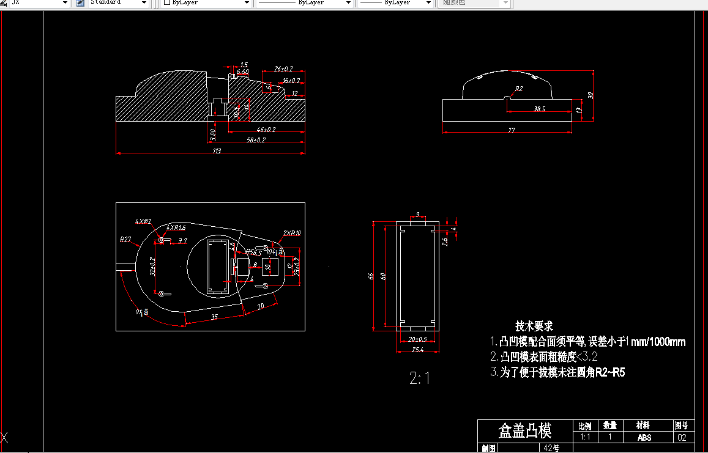Select the 35 aligned dimension text
Viewport: 708px width, 453px height.
point(214,317)
